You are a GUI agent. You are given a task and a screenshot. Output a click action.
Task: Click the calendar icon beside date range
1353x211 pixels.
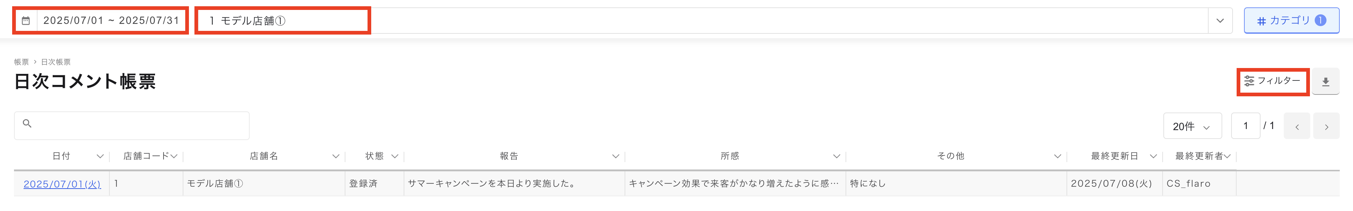26,21
